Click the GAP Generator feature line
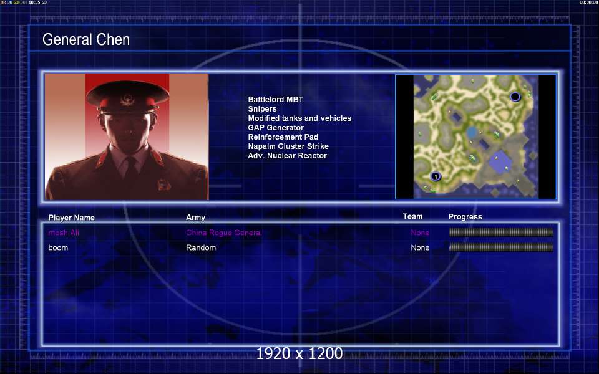This screenshot has width=599, height=374. point(276,127)
